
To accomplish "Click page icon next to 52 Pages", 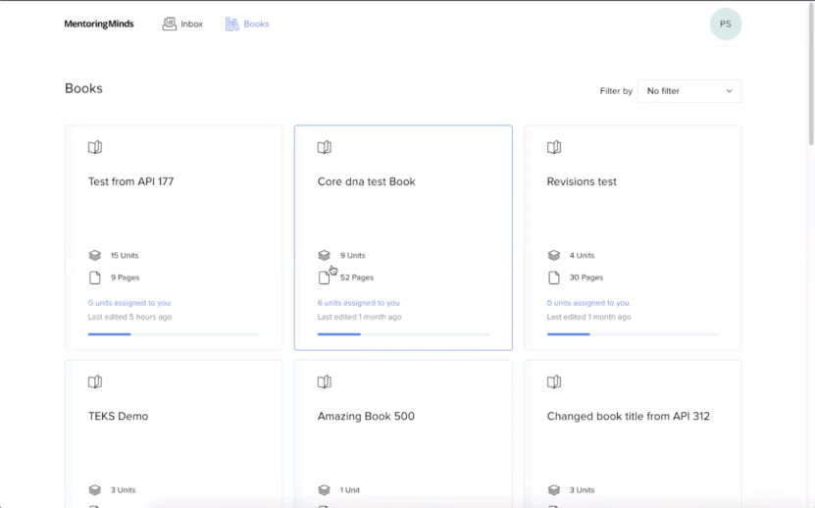I will pyautogui.click(x=325, y=278).
